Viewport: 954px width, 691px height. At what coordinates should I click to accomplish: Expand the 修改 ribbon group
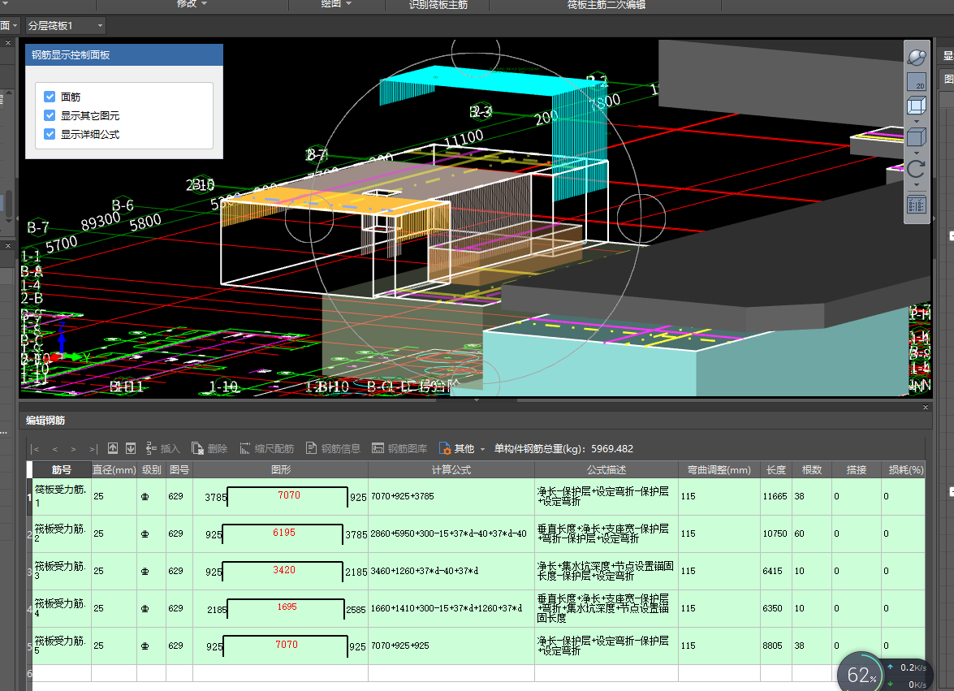192,4
